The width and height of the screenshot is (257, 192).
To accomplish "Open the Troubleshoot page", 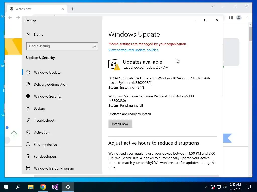I will [62, 120].
